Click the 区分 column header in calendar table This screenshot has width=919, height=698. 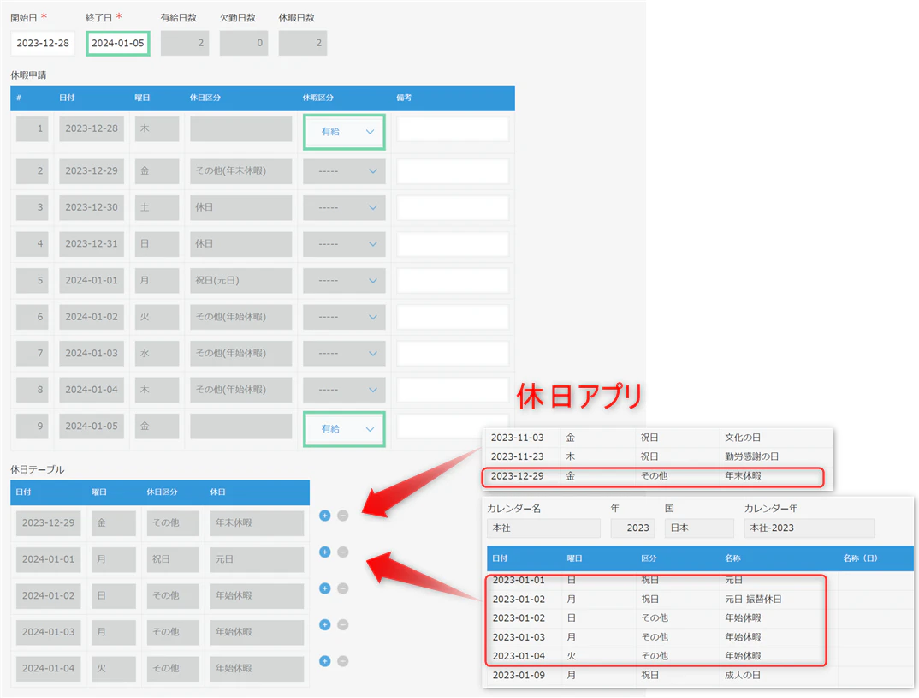(649, 558)
